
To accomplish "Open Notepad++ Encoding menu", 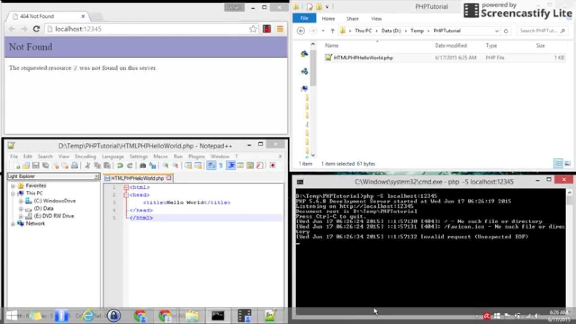I will [x=85, y=156].
